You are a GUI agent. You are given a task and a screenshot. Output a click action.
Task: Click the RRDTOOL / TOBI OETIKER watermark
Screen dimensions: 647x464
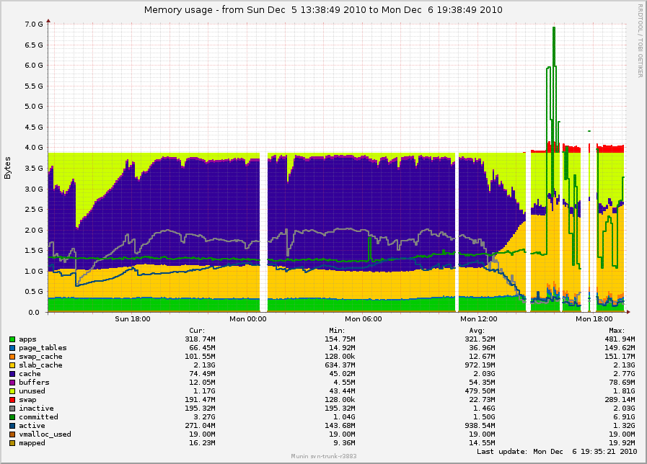[640, 41]
